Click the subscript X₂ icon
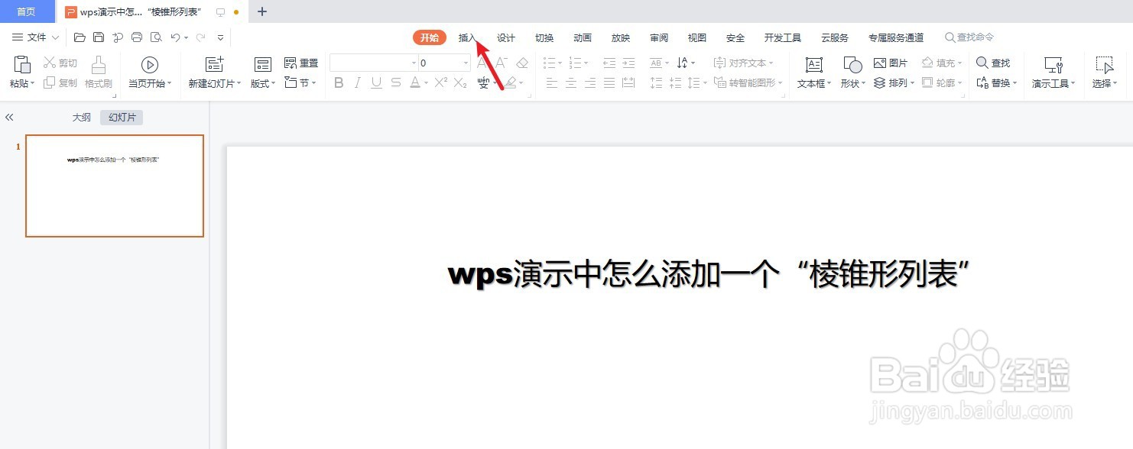This screenshot has height=449, width=1133. coord(460,82)
